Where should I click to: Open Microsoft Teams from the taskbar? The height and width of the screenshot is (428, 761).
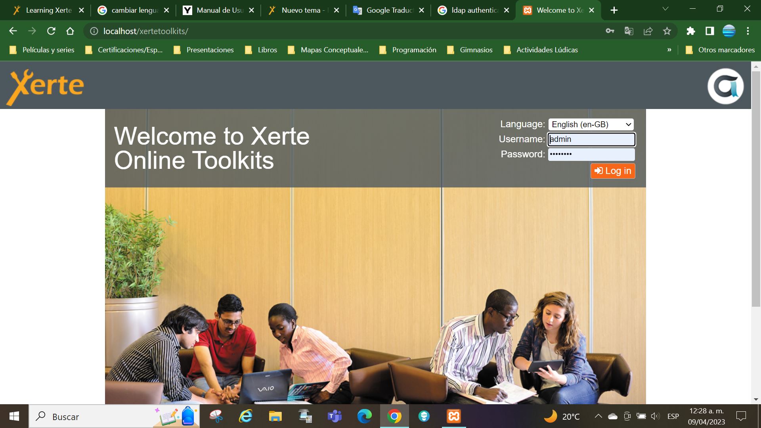(x=335, y=417)
